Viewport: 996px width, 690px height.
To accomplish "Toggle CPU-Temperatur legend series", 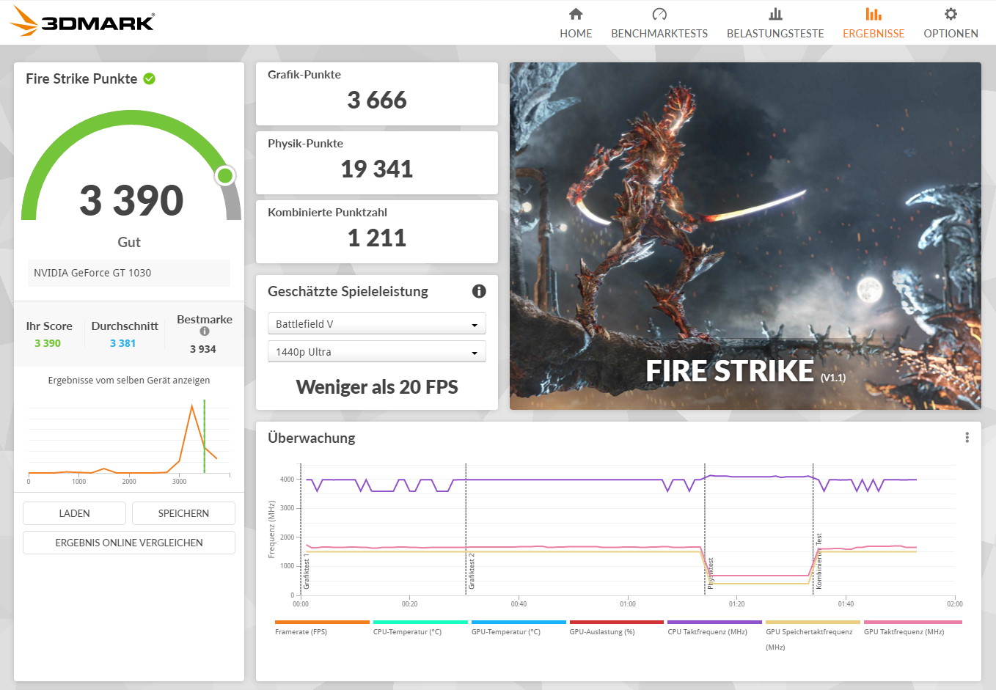I will (407, 632).
